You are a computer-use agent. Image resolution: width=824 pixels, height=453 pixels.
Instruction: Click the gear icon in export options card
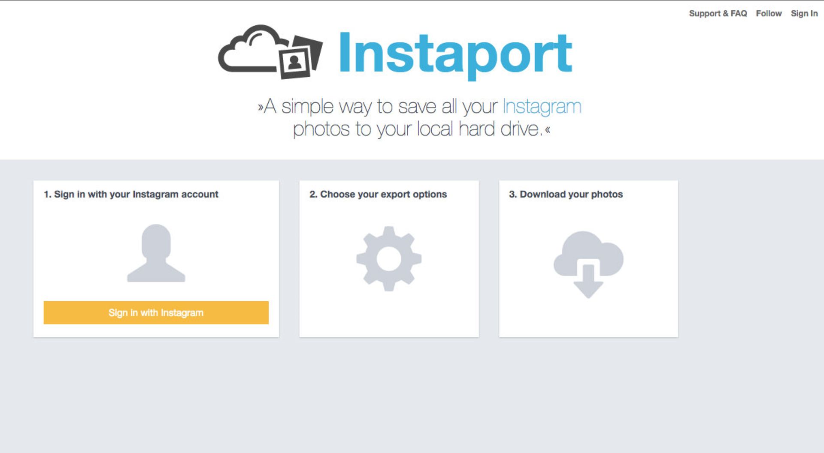click(389, 258)
